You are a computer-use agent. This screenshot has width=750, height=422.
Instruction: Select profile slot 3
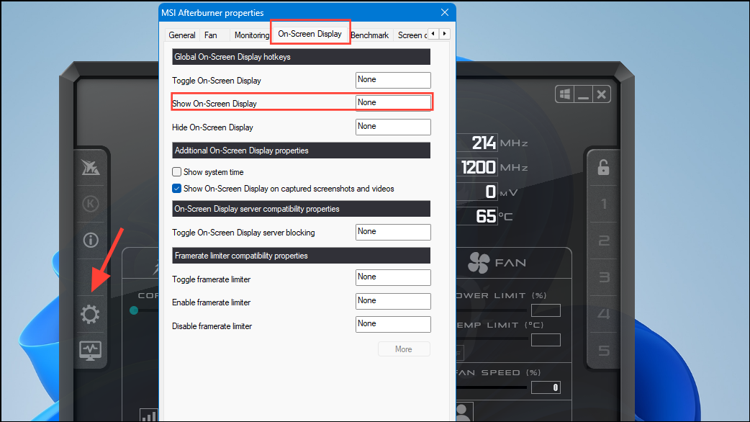pyautogui.click(x=604, y=277)
